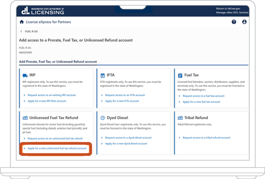
Task: Click the Unlicensed Fuel Tax Refund heading
Action: tap(54, 118)
